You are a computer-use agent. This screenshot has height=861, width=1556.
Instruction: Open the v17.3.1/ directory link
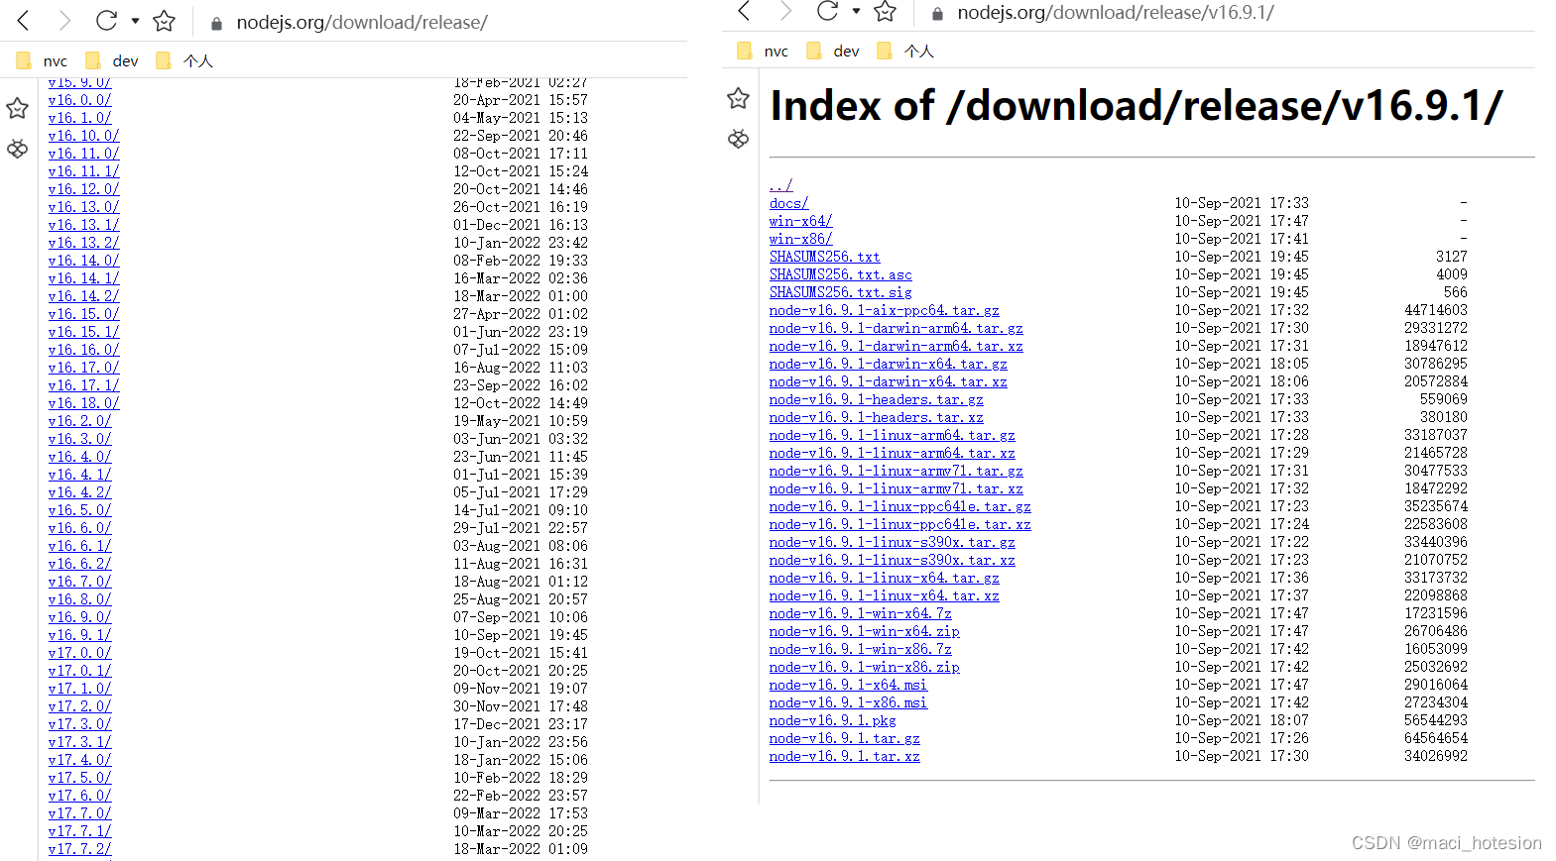pyautogui.click(x=79, y=742)
